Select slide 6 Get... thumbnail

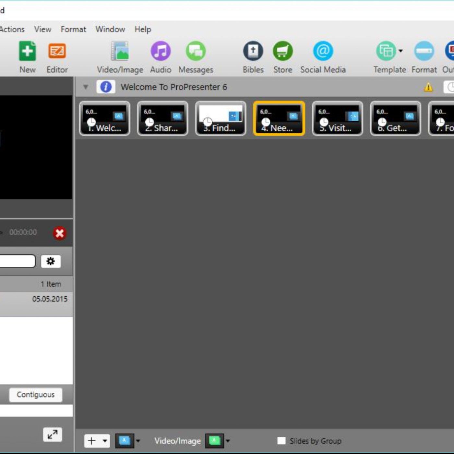[x=395, y=118]
